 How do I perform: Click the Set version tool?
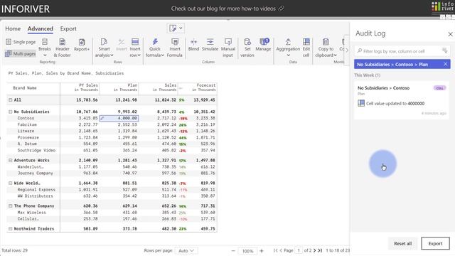(x=247, y=48)
